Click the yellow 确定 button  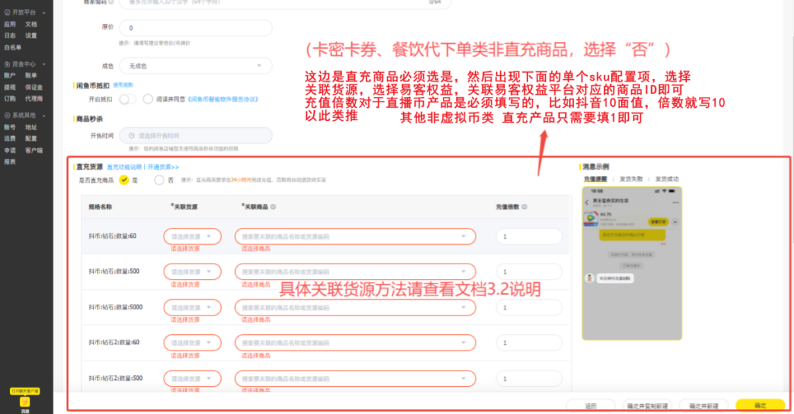(x=760, y=405)
